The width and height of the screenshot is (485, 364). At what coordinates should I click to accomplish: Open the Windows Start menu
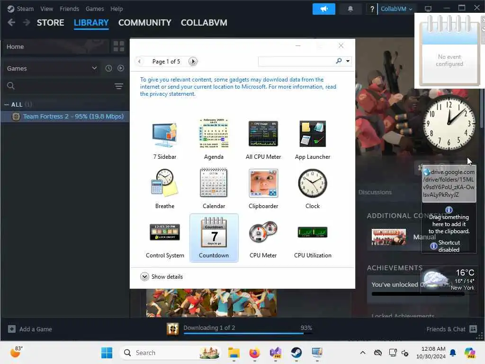[x=107, y=353]
